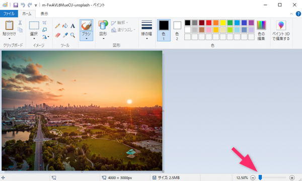Click the sunset photo canvas
302x181 pixels.
pyautogui.click(x=82, y=111)
